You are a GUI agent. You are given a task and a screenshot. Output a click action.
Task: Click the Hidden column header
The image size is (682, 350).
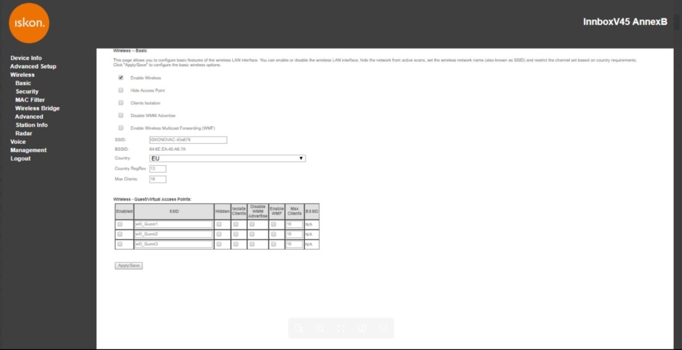pyautogui.click(x=222, y=211)
